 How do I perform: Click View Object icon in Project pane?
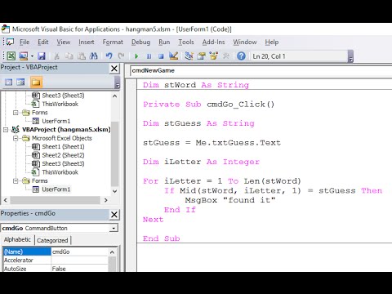tap(20, 82)
